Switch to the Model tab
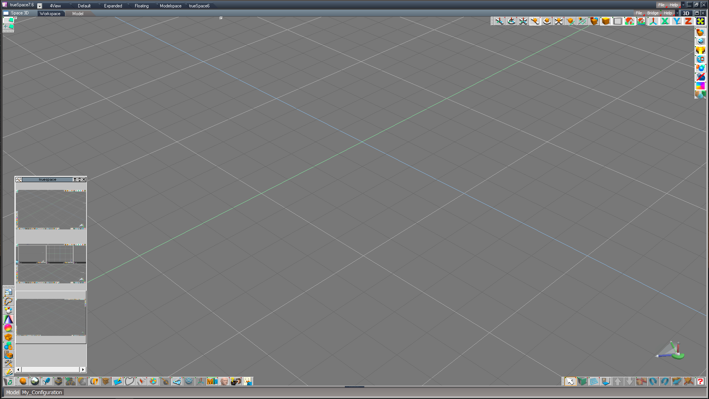Viewport: 709px width, 399px height. pos(78,14)
